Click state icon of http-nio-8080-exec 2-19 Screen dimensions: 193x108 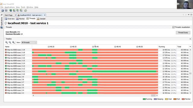pos(6,50)
